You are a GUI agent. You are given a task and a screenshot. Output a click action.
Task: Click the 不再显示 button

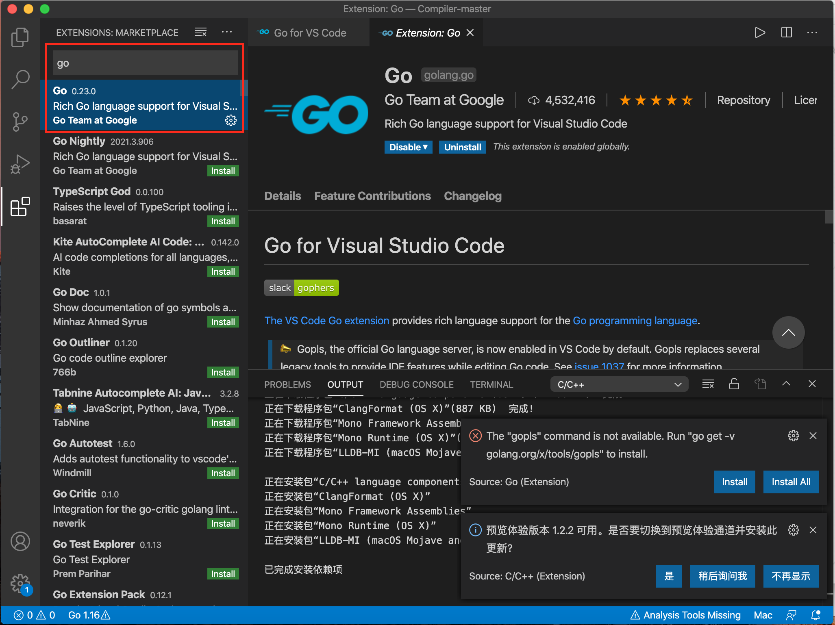[791, 576]
